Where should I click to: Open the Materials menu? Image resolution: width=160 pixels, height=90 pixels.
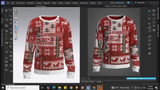click(x=47, y=3)
